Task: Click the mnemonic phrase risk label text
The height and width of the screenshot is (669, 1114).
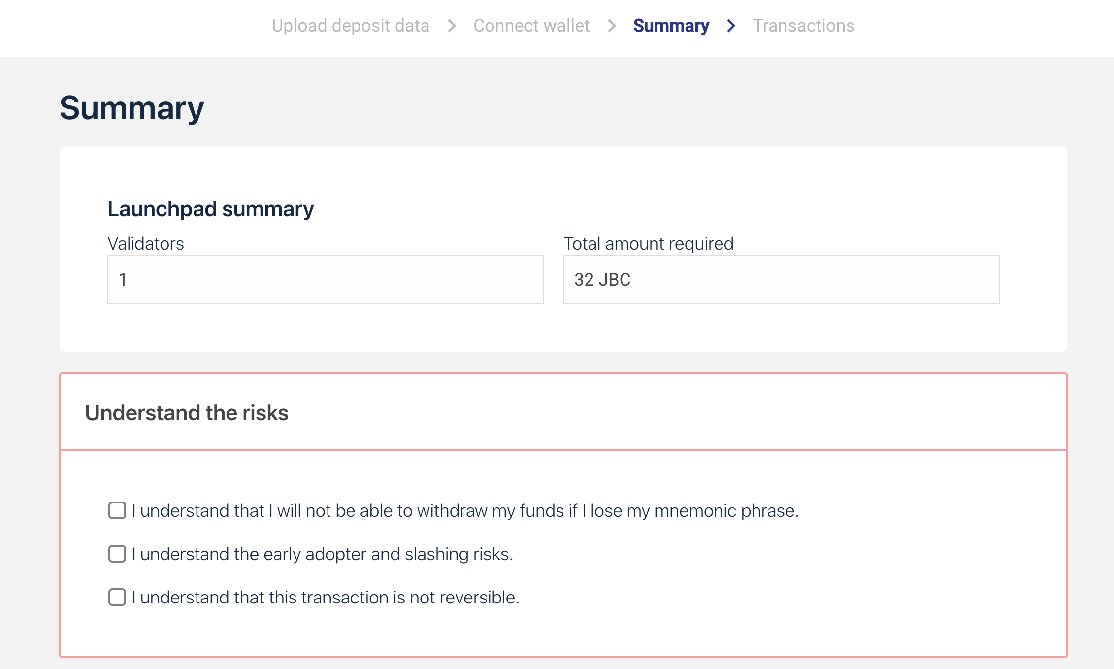Action: (x=465, y=511)
